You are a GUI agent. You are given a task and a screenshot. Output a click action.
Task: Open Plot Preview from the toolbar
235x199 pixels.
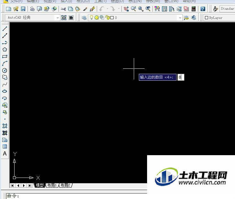40,9
